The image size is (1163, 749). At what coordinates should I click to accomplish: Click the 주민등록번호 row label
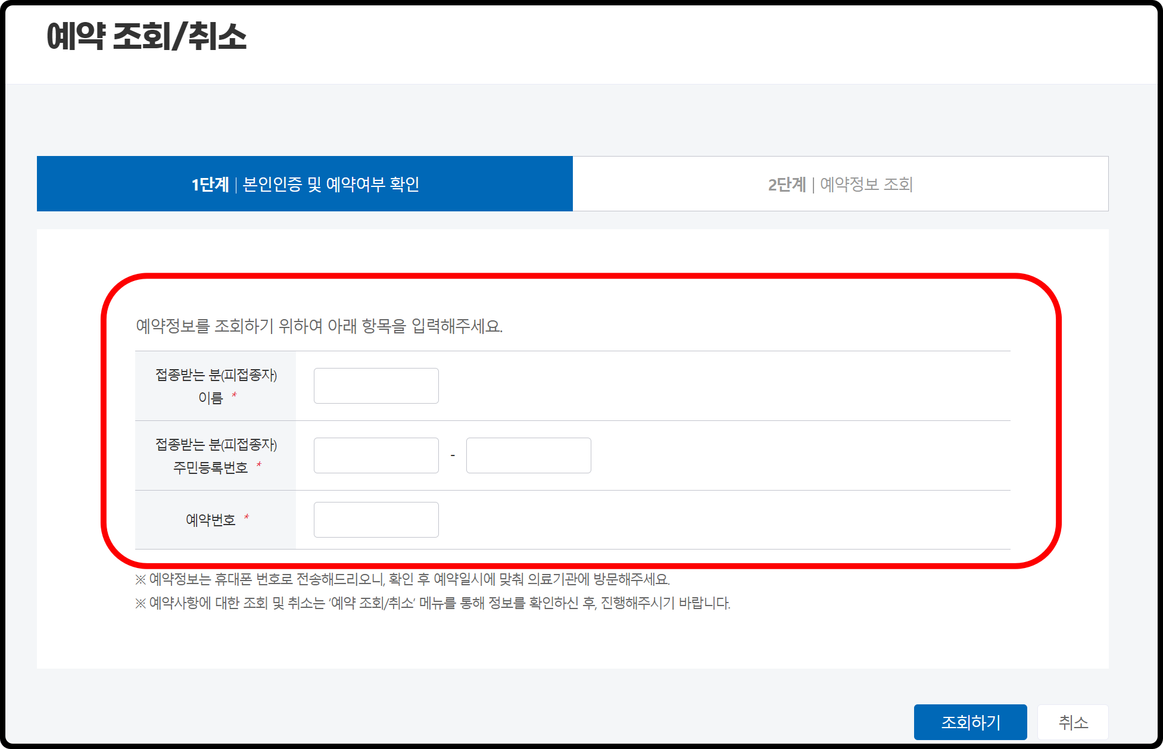pos(216,455)
